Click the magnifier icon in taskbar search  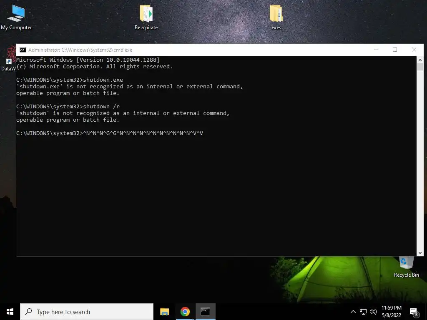pyautogui.click(x=28, y=312)
